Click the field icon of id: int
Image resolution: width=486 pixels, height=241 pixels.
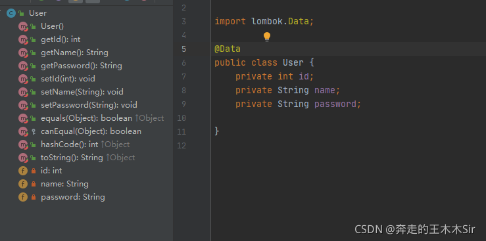coord(23,171)
